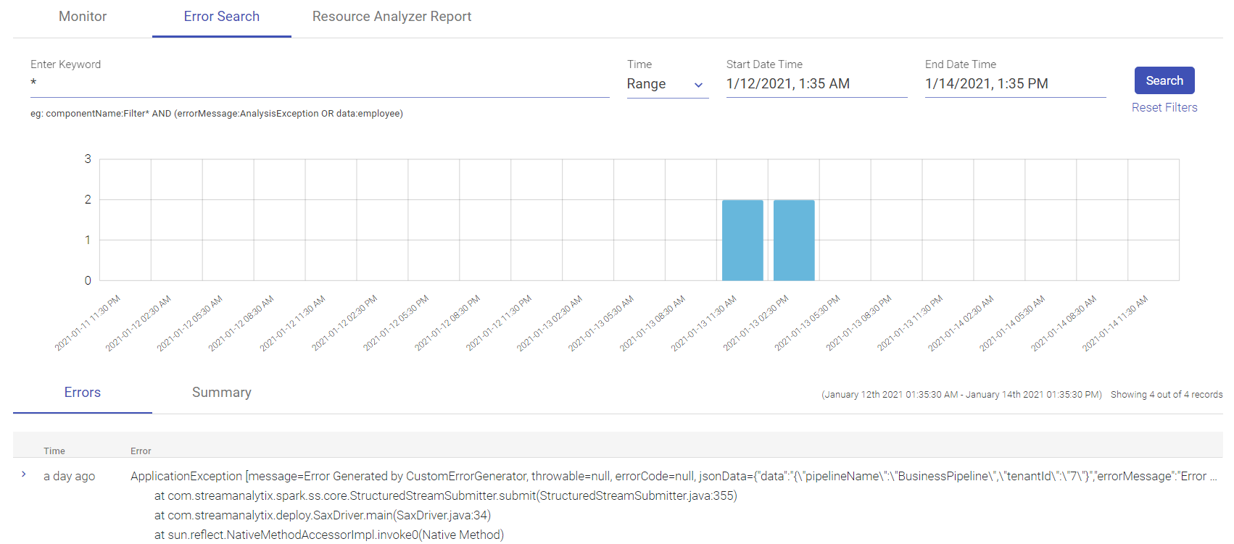Click the second blue bar at 02:30 PM
1234x544 pixels.
(x=794, y=240)
